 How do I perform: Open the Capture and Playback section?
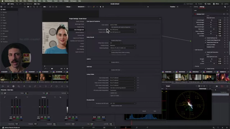[x=78, y=38]
